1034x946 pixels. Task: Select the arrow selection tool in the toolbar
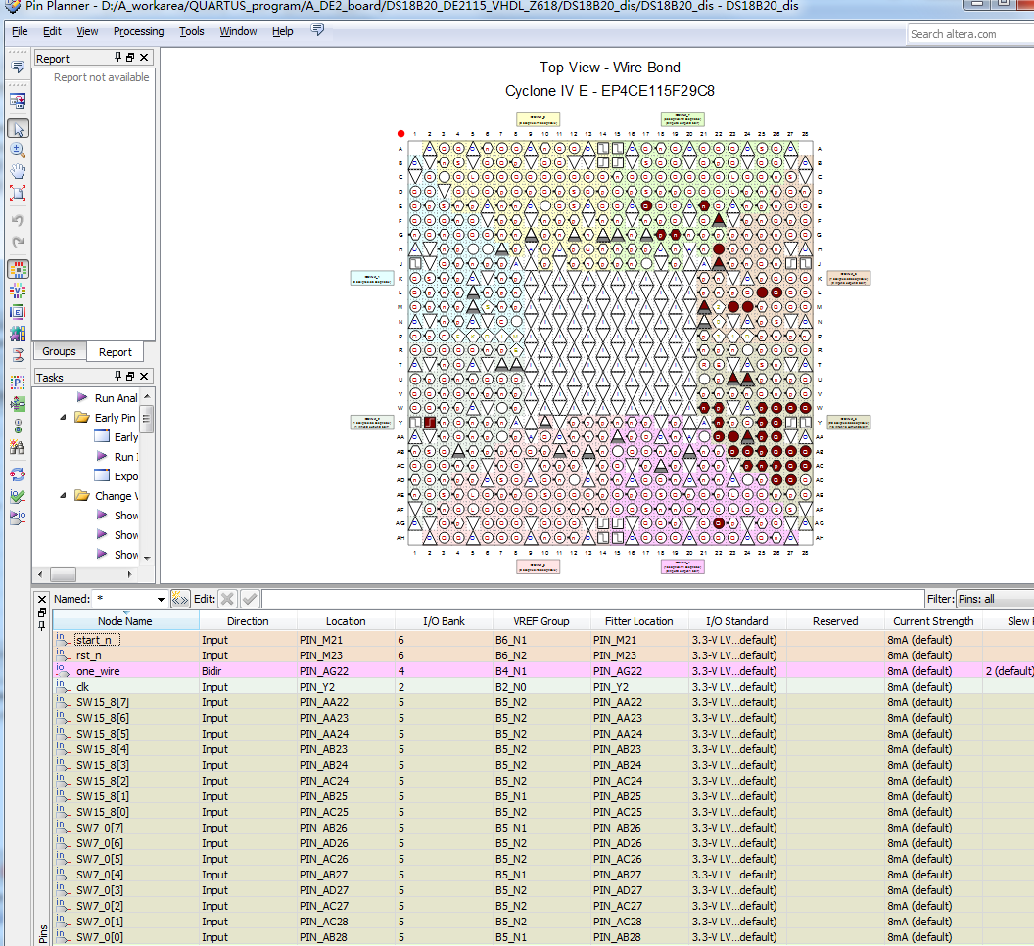18,128
